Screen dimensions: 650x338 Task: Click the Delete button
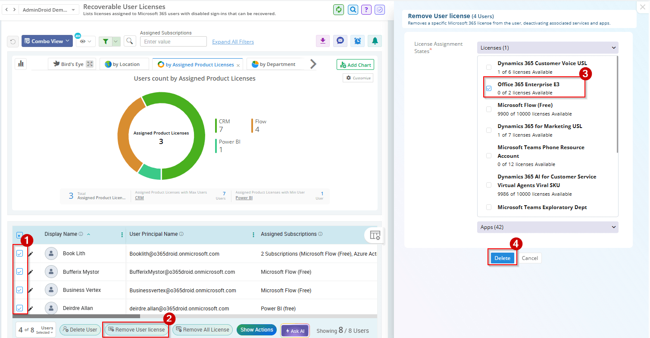pyautogui.click(x=502, y=258)
